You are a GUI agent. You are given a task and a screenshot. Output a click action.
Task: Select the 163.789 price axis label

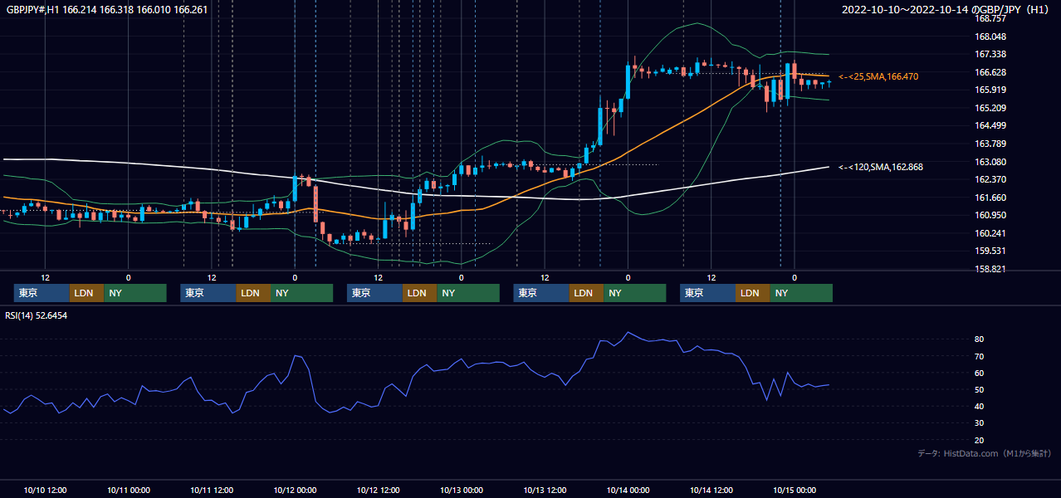990,144
